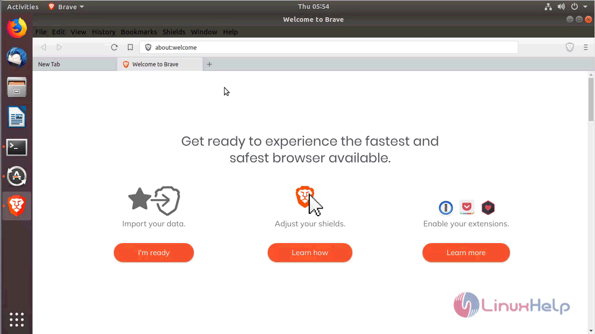
Task: Switch to the New Tab tab
Action: 75,64
